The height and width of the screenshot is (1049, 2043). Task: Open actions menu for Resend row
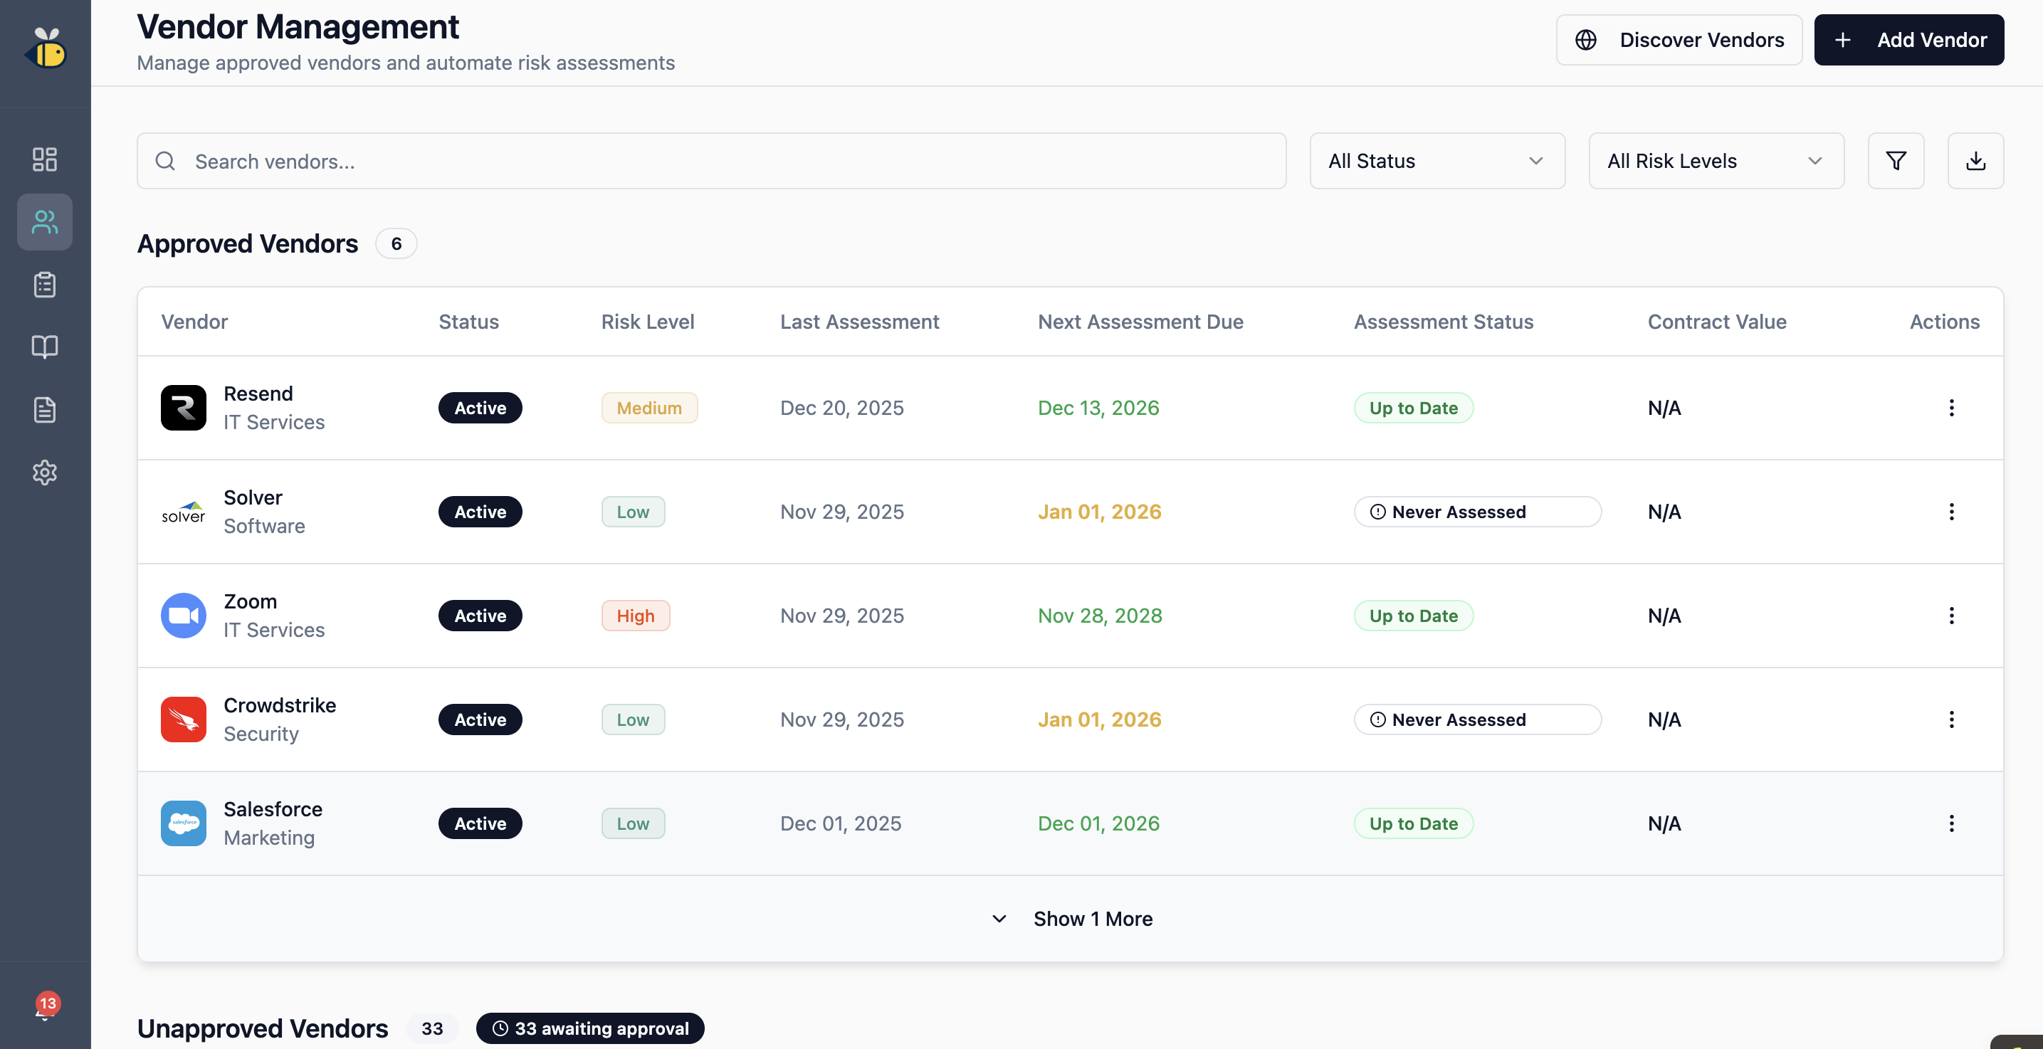pos(1951,408)
